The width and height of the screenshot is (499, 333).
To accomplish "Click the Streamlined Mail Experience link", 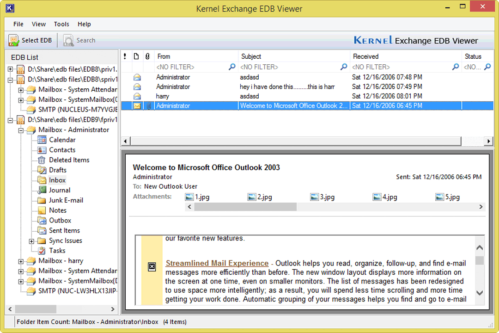I will point(217,263).
